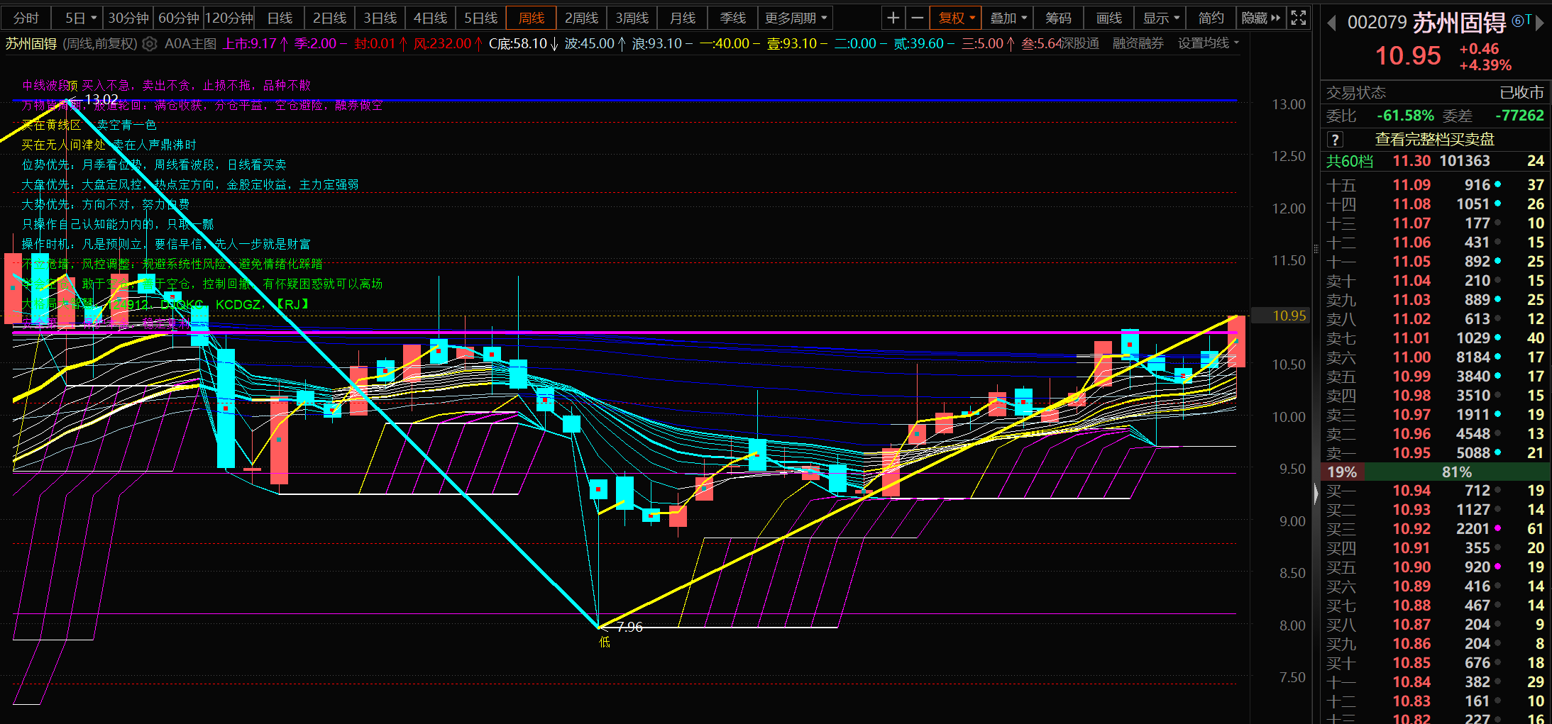Zoom out the chart with minus icon
The width and height of the screenshot is (1552, 724).
917,18
